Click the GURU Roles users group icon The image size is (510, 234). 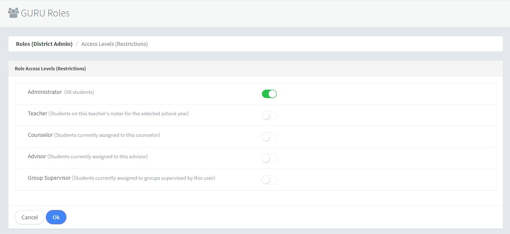coord(13,13)
